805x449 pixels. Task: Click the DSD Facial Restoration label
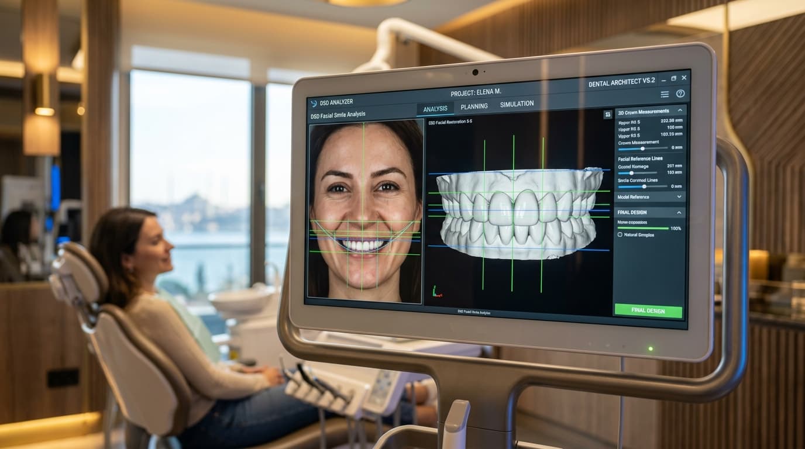click(x=450, y=122)
